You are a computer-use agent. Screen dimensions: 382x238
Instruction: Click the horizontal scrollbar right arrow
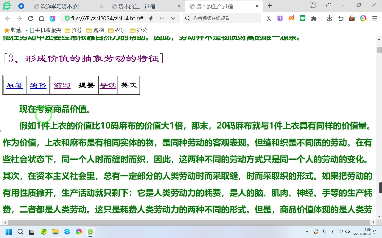[x=374, y=222]
